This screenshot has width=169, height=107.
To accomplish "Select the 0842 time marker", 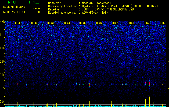I will 34,23.
